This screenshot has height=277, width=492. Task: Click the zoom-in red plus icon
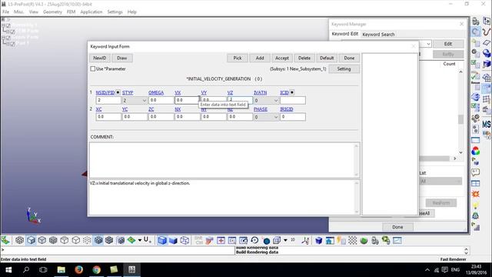click(221, 241)
